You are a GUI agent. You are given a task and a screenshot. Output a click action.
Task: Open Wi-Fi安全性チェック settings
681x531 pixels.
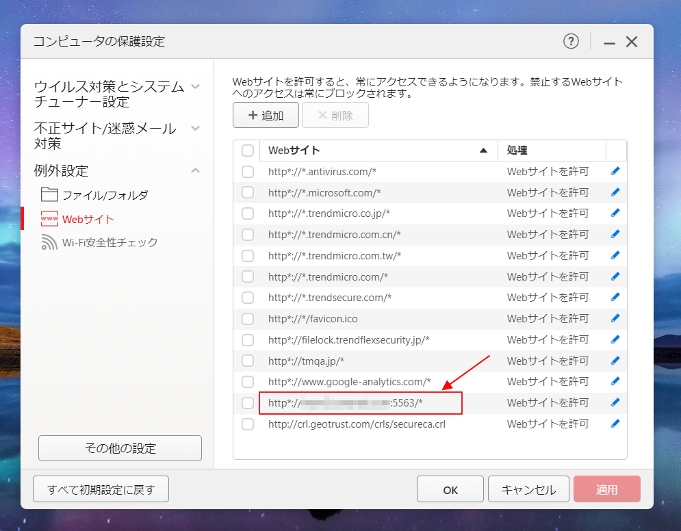tap(110, 242)
